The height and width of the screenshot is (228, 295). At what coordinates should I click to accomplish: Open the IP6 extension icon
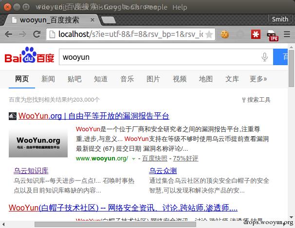[272, 35]
